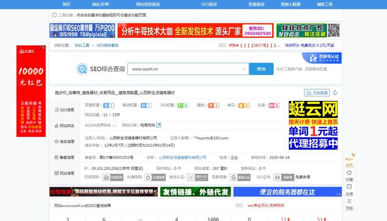
Task: Clear the domain input with X icon
Action: [244, 69]
